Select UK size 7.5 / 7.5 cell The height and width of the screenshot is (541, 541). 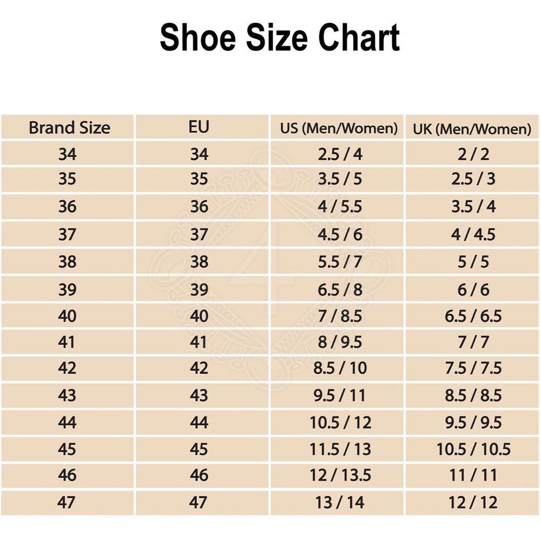[x=473, y=368]
